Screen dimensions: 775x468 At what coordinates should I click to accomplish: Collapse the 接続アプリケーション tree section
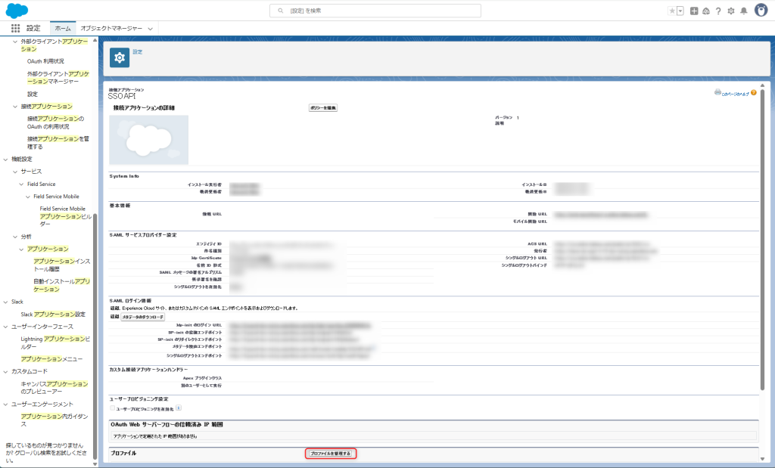(x=15, y=106)
